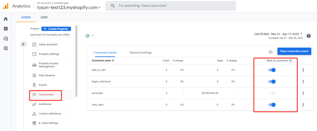
Task: Click the search box at top
Action: (170, 6)
